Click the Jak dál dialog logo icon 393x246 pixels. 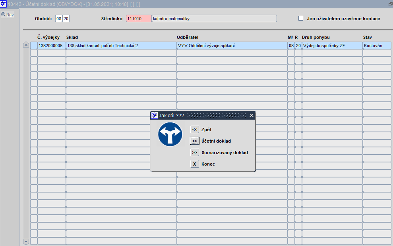click(x=155, y=115)
